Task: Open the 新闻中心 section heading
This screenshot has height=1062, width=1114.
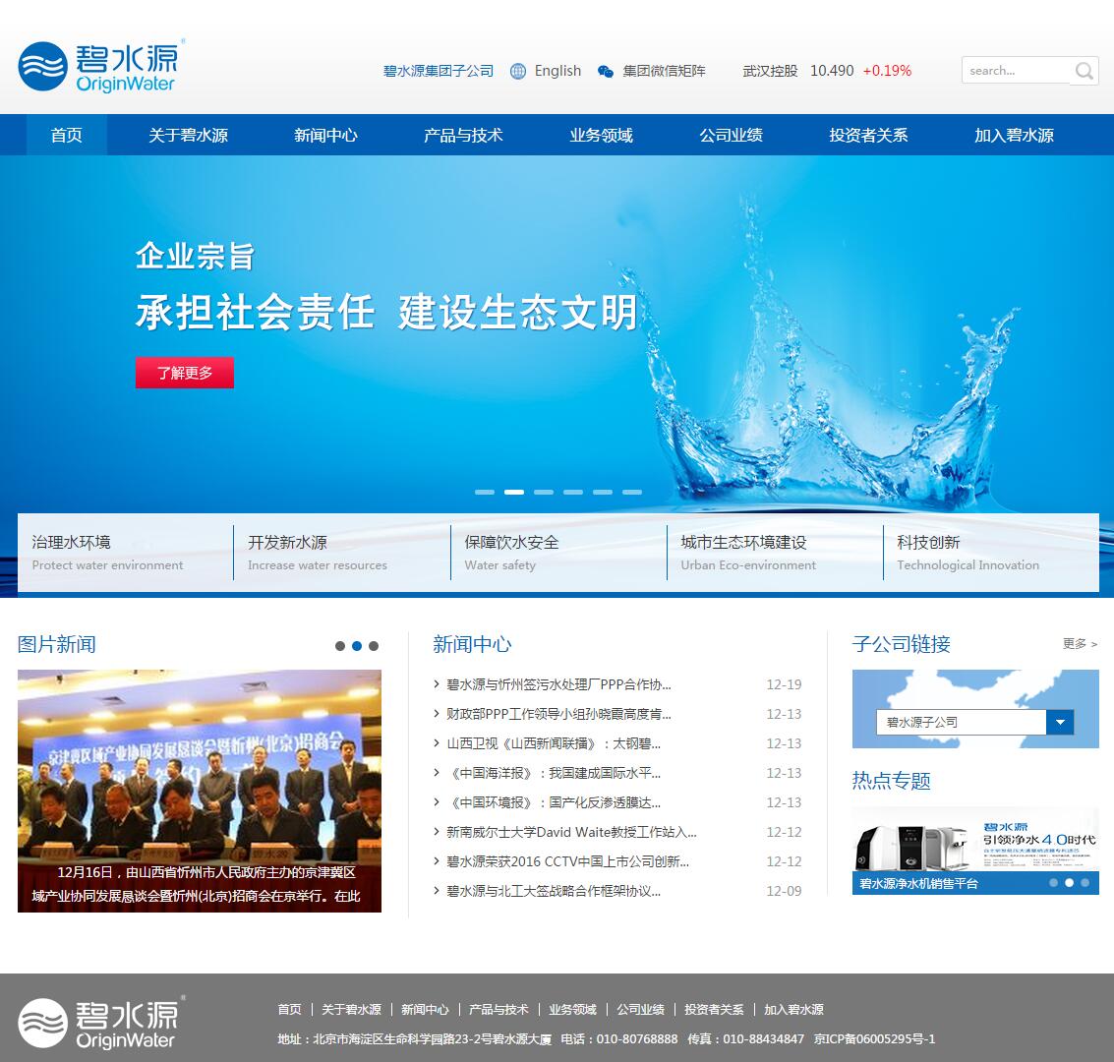Action: (x=473, y=644)
